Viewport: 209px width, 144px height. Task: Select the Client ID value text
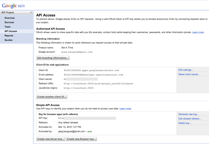tap(91, 70)
